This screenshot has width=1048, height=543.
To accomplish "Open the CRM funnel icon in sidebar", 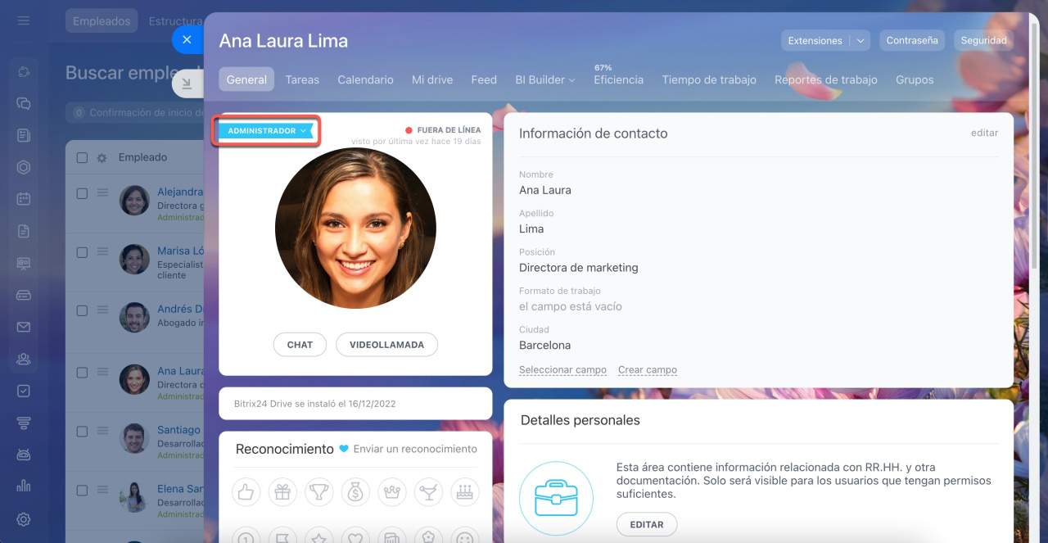I will pos(23,423).
